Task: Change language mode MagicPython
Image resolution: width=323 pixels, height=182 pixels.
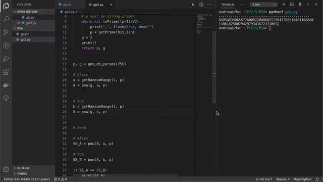Action: click(302, 179)
